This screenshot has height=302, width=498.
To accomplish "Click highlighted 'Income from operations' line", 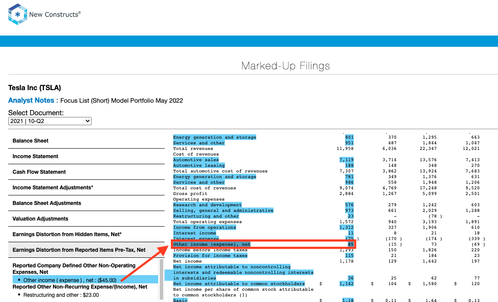I will coord(204,227).
